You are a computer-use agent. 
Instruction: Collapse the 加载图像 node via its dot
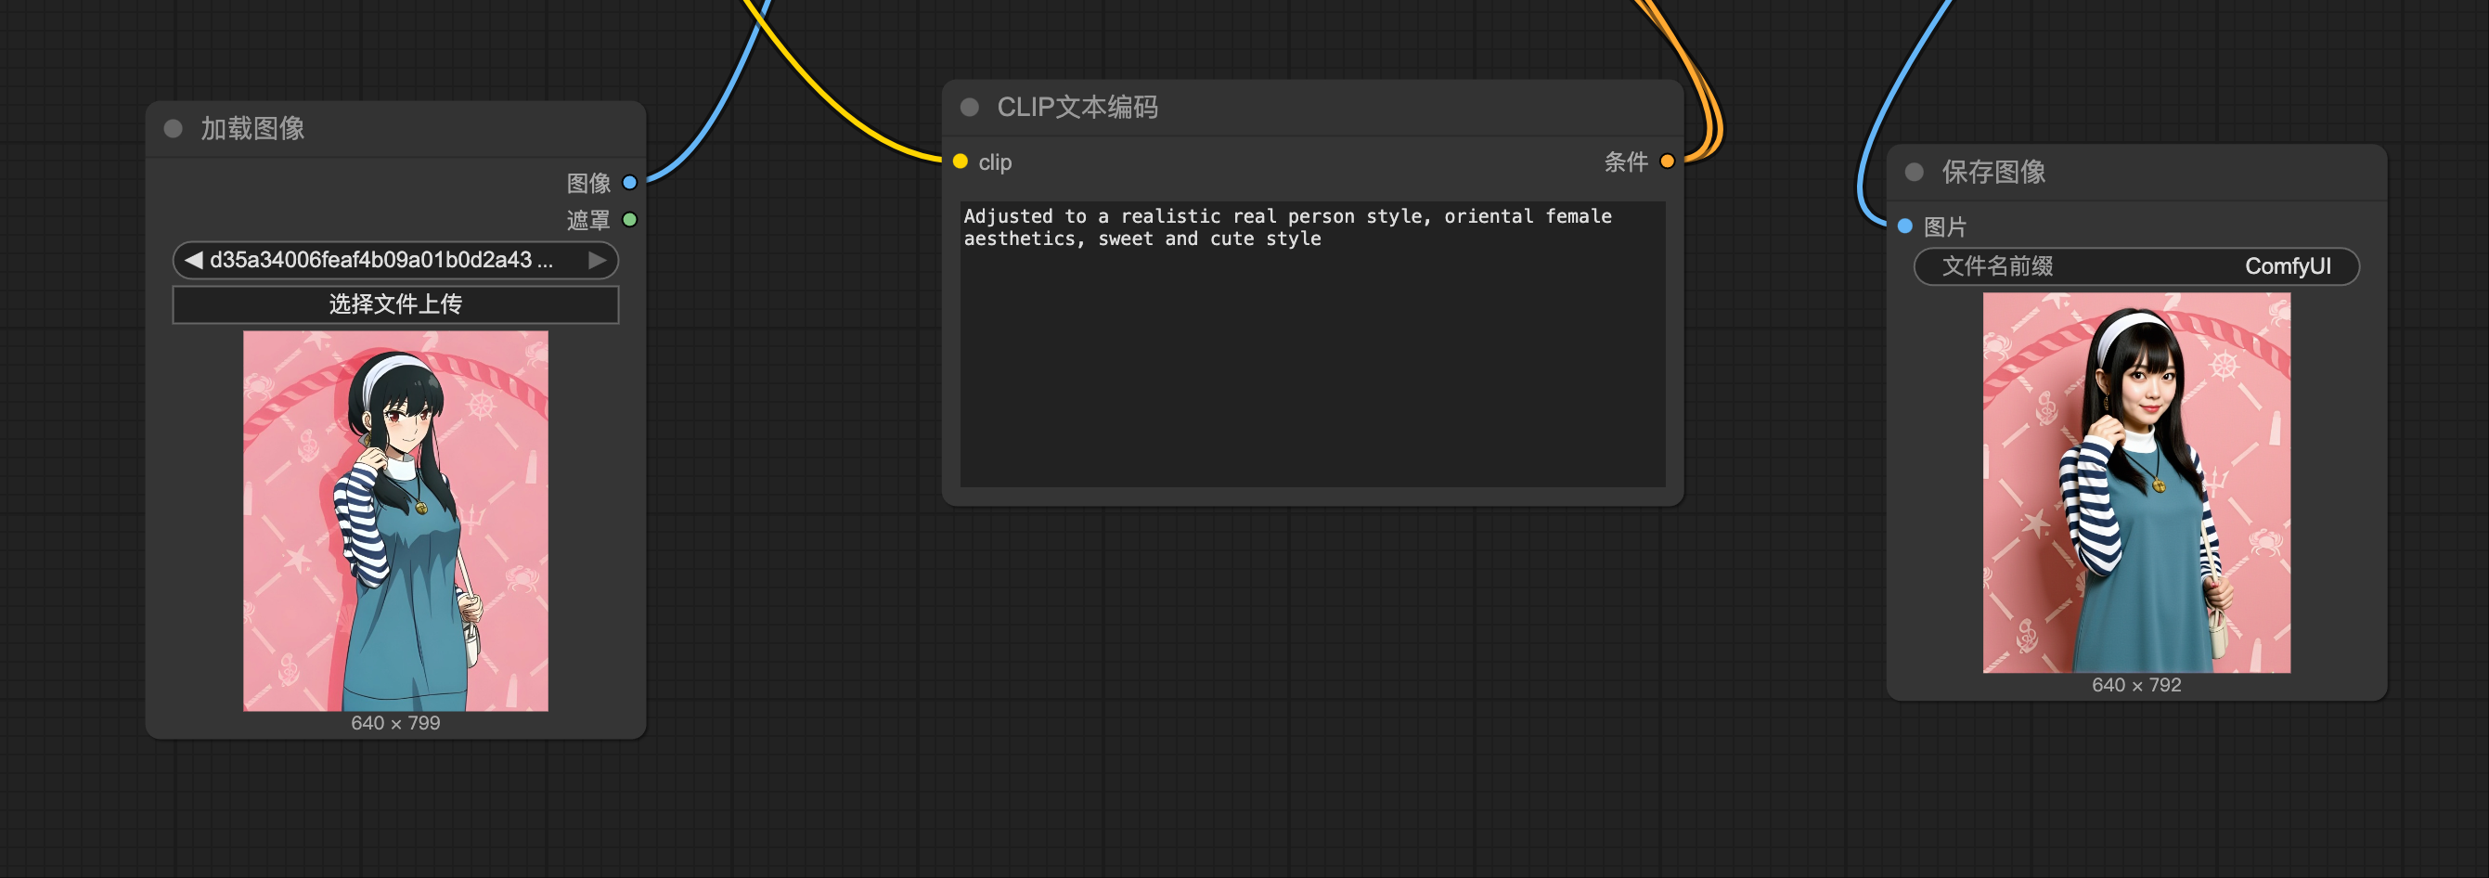pyautogui.click(x=174, y=128)
